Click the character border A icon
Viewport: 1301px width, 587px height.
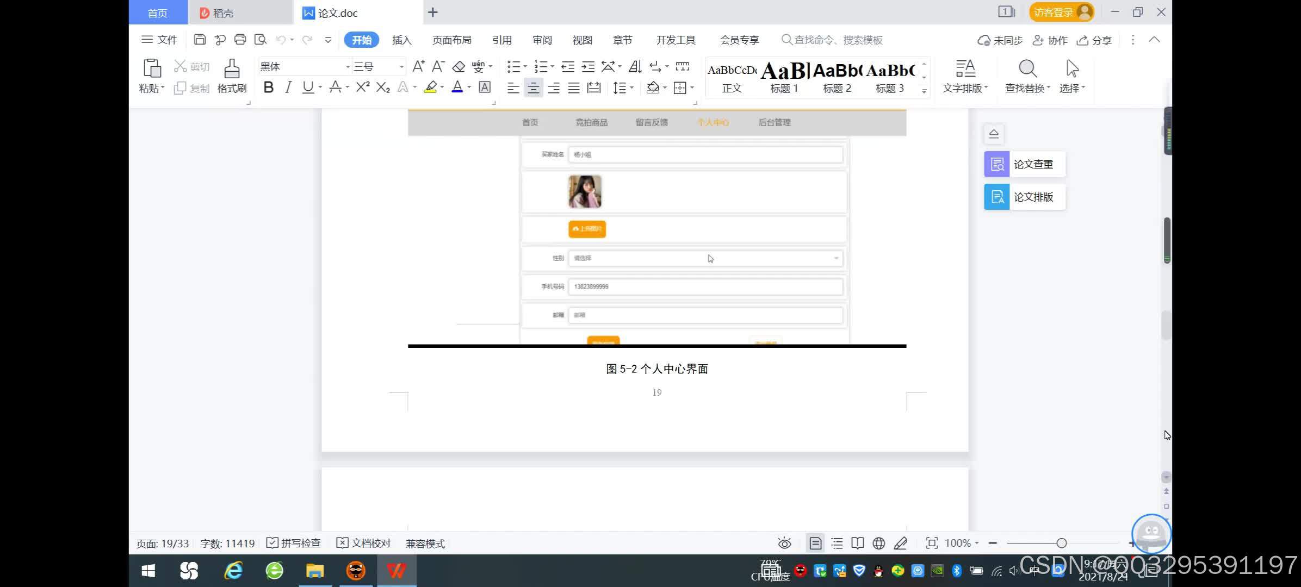click(485, 87)
